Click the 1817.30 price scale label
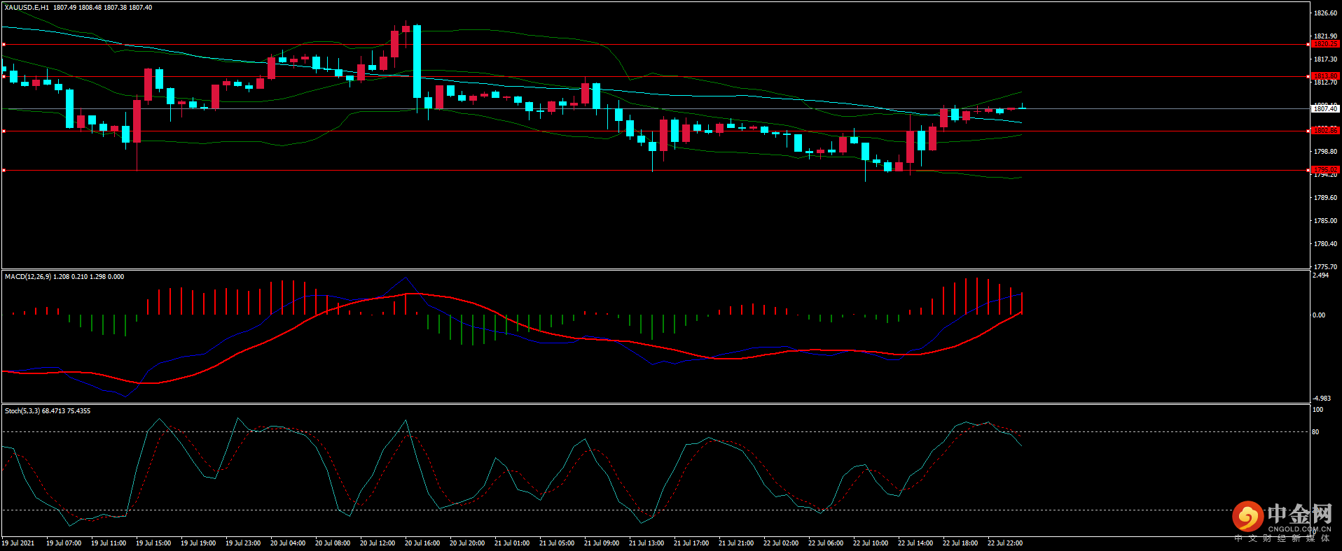The image size is (1342, 551). (1325, 59)
